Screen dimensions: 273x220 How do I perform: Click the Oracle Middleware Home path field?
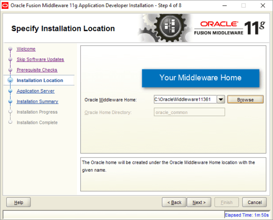tap(185, 99)
